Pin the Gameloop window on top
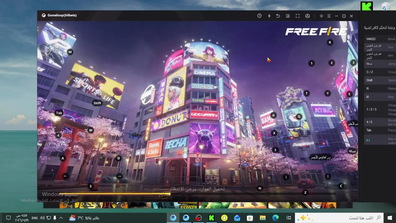The height and width of the screenshot is (223, 396). click(x=321, y=16)
